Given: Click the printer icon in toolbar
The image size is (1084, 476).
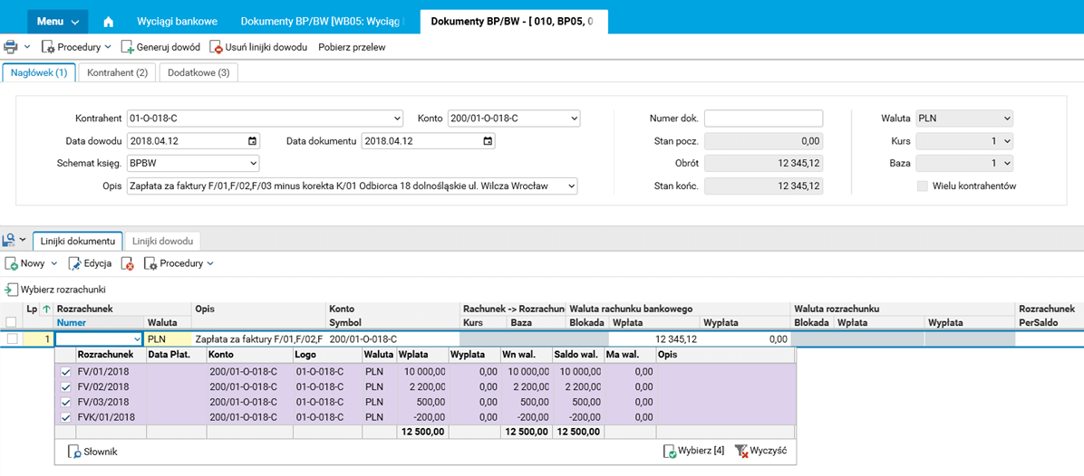Looking at the screenshot, I should pos(10,46).
